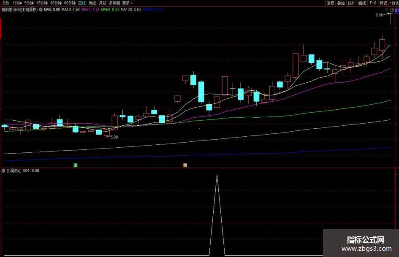Click the panel layout icon beside the diamond
The width and height of the screenshot is (399, 257).
tap(392, 10)
